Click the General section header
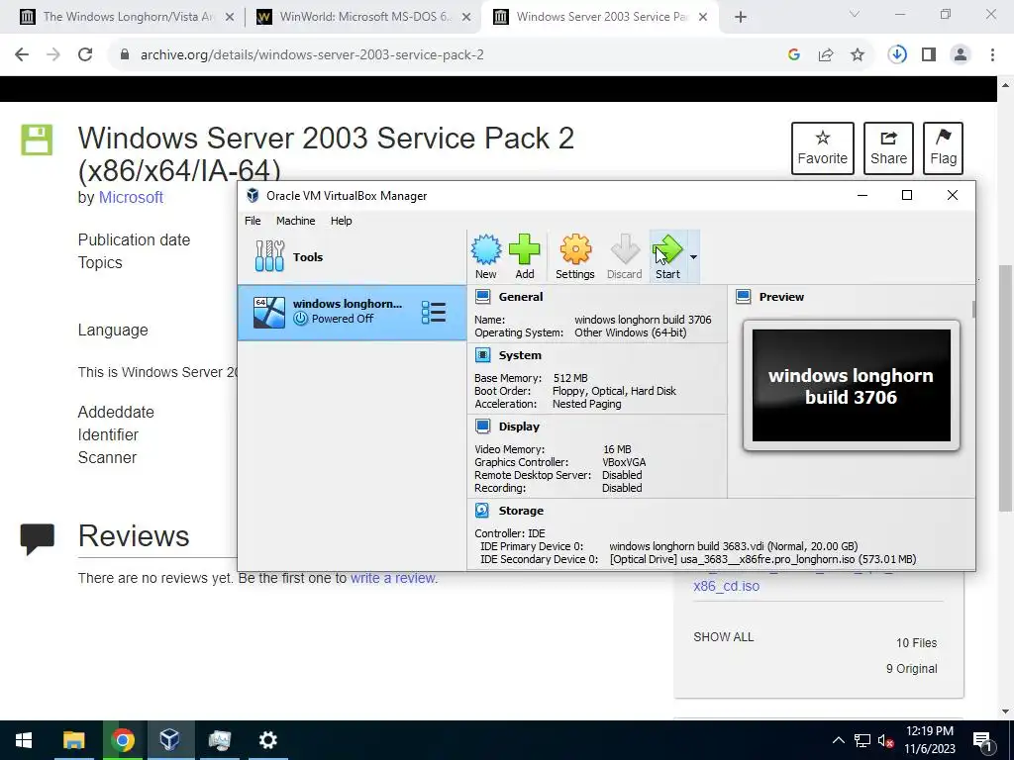 click(521, 297)
